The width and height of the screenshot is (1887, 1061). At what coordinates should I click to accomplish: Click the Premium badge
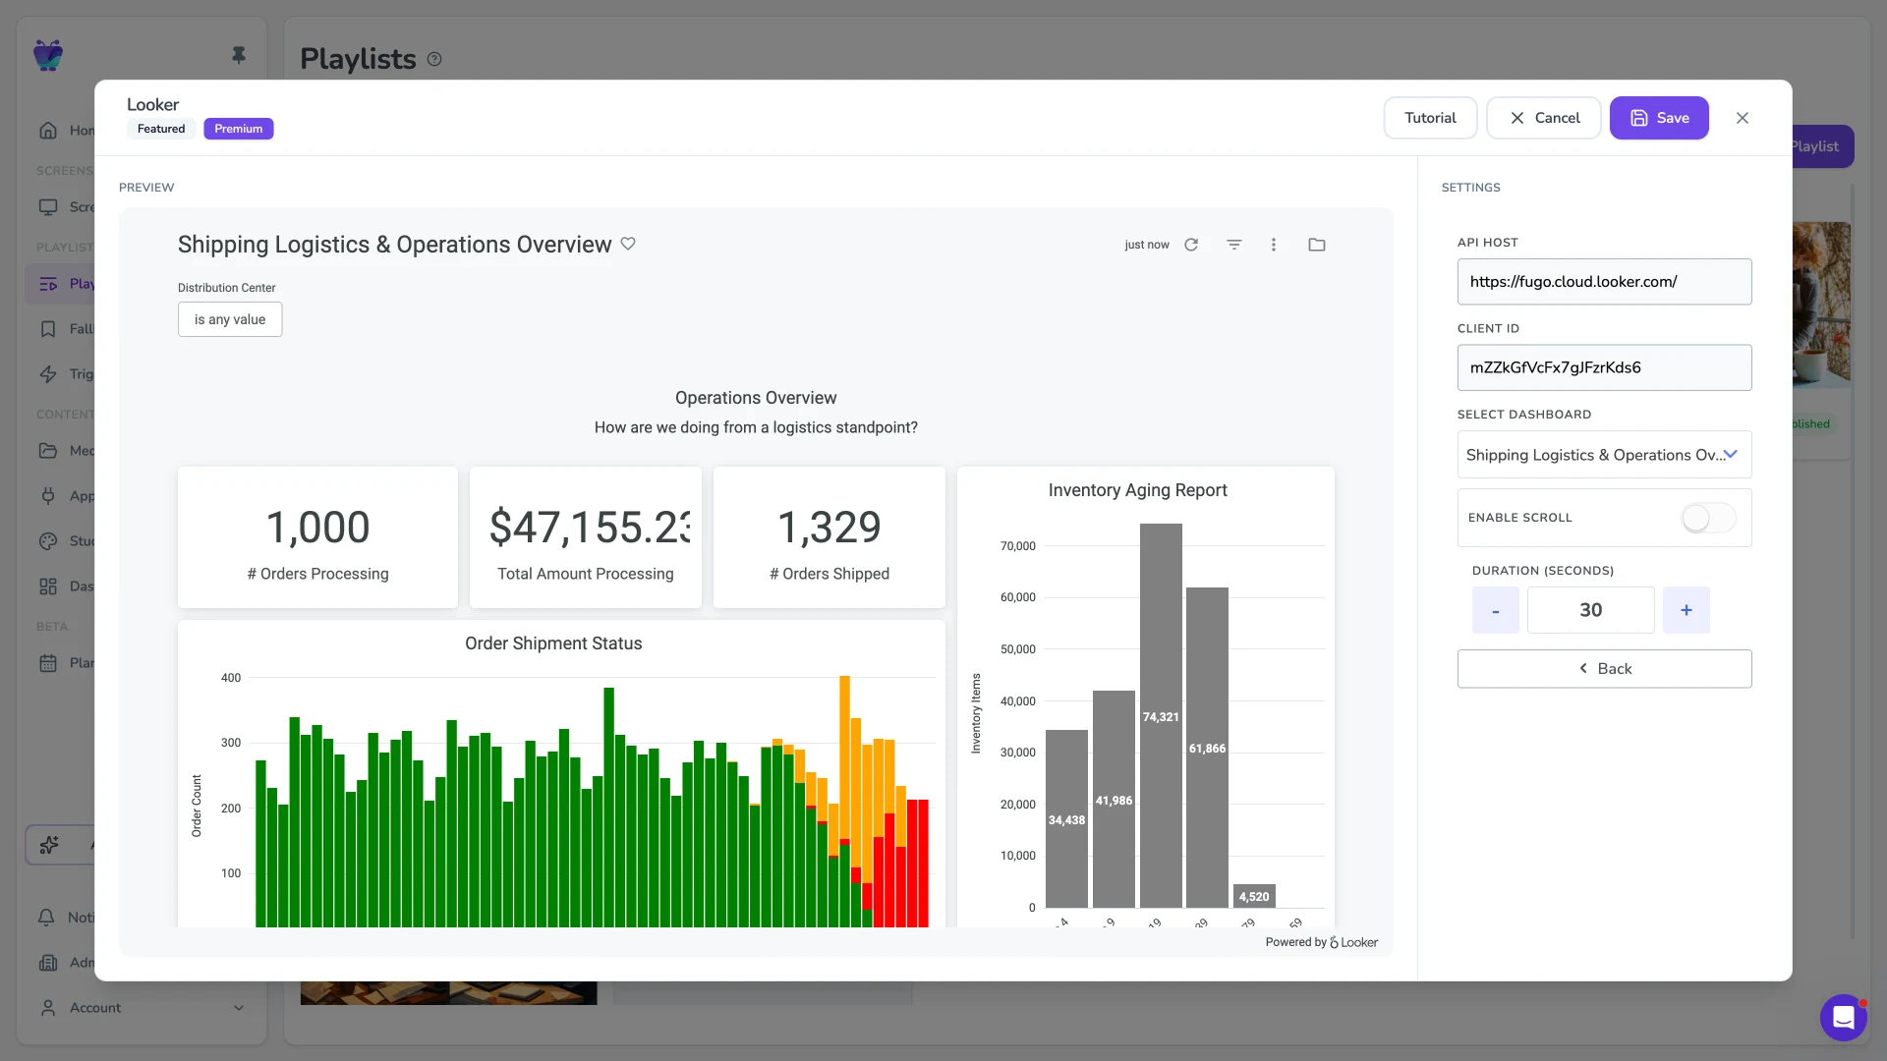point(238,129)
